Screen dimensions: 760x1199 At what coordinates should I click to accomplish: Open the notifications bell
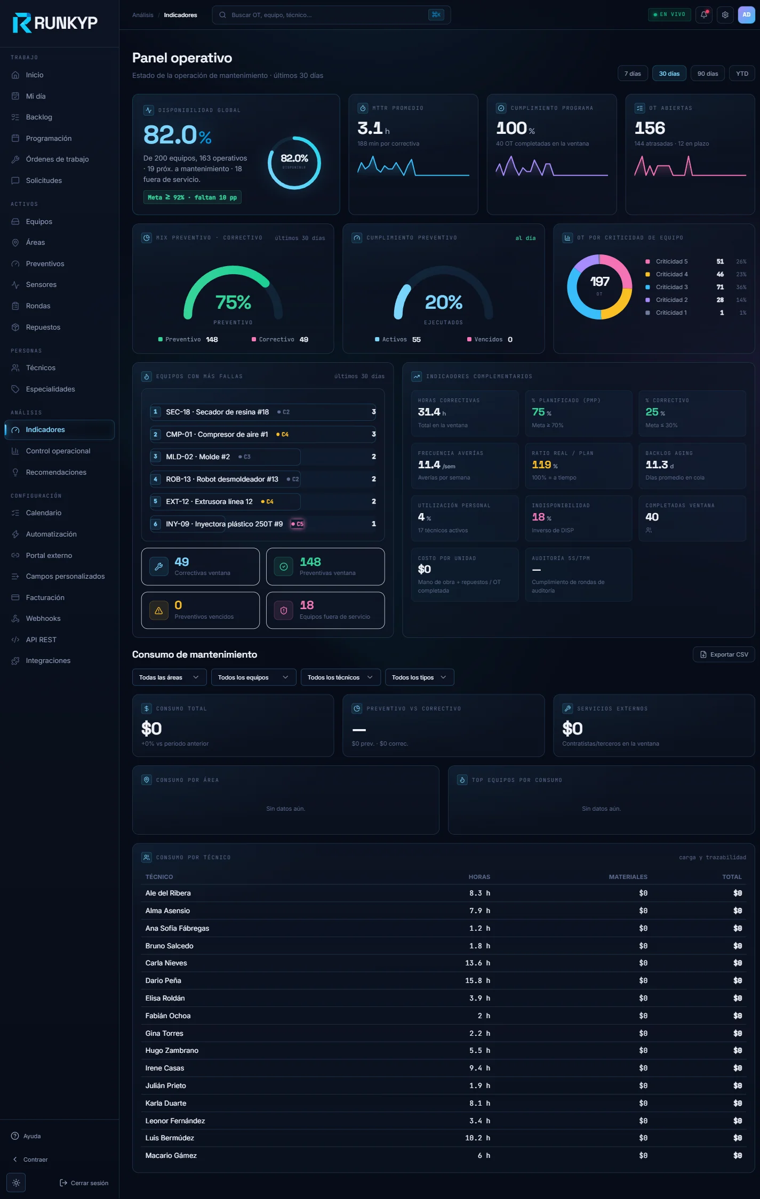pos(703,15)
